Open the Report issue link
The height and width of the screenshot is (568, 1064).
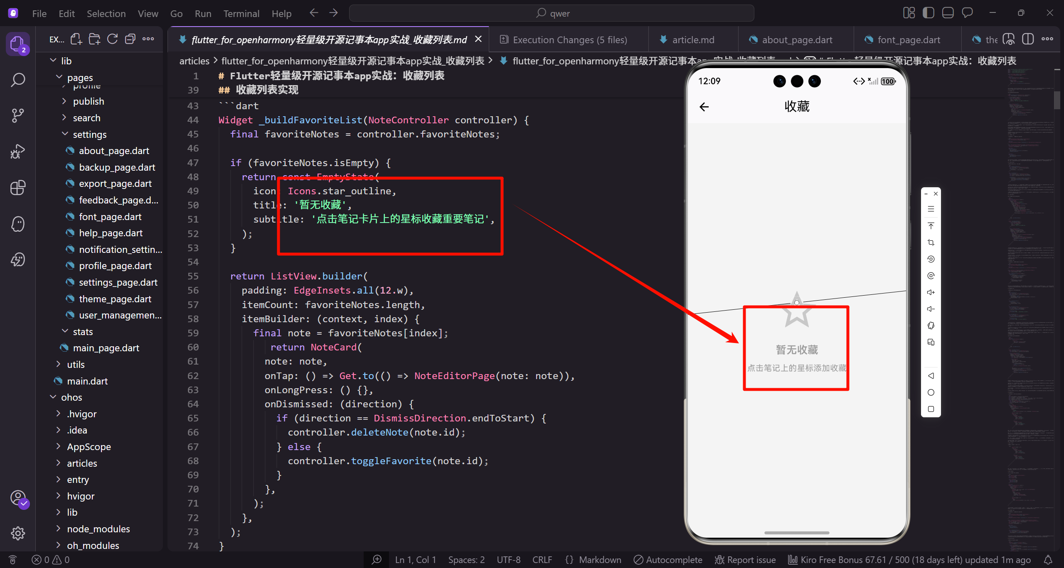click(x=745, y=560)
